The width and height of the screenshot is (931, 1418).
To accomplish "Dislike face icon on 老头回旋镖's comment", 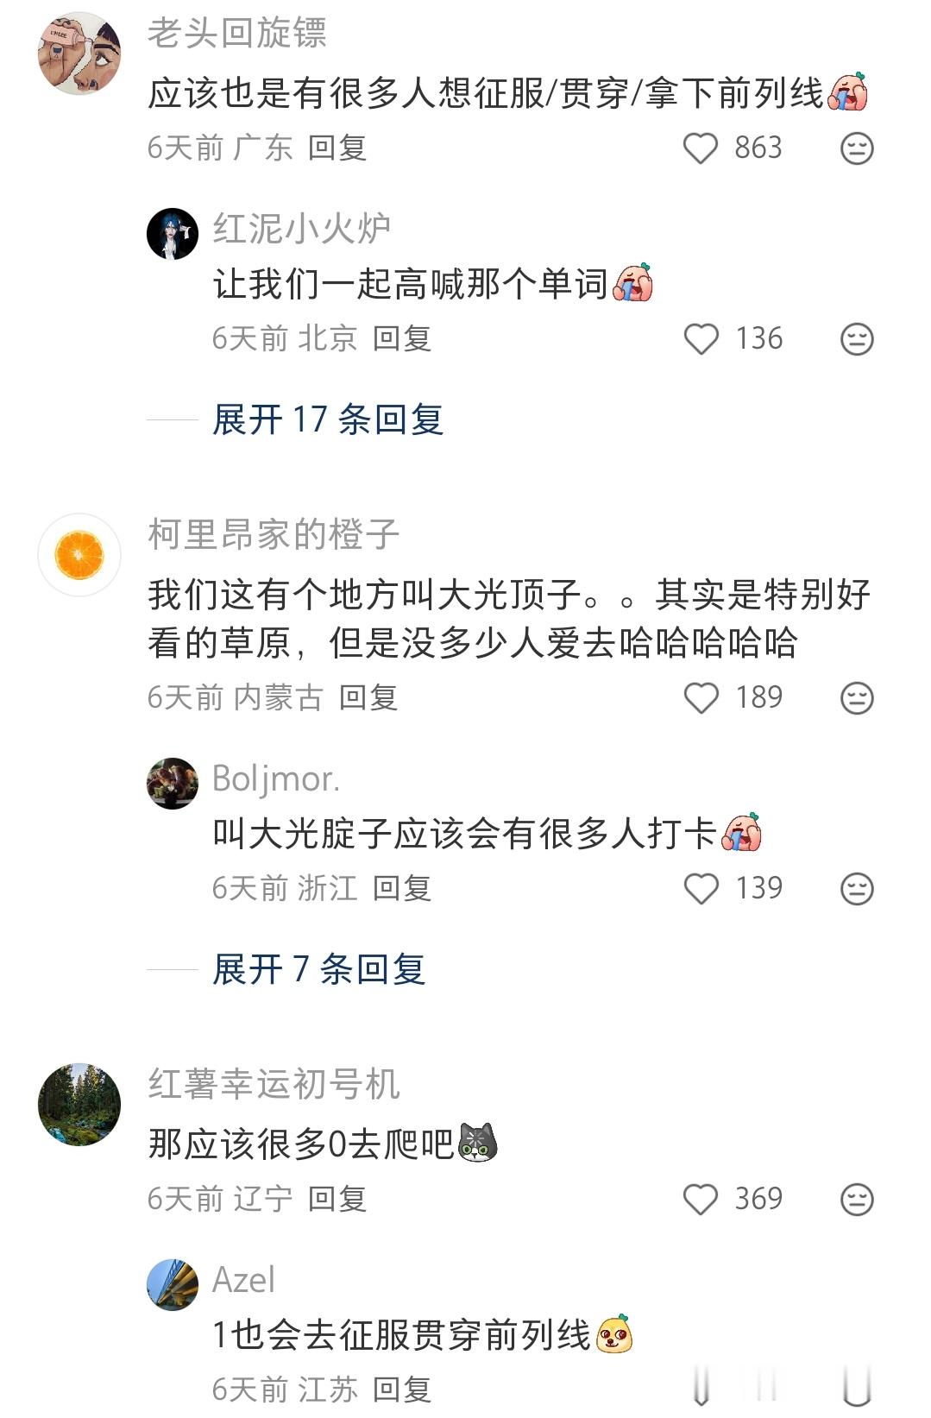I will [857, 148].
